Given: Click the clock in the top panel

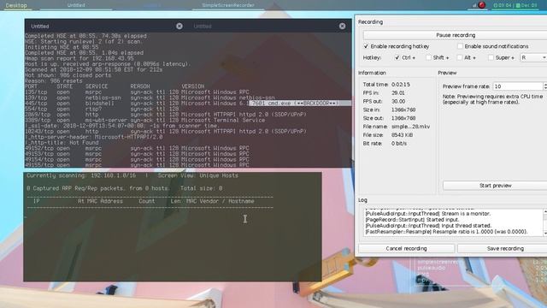Looking at the screenshot, I should click(x=503, y=5).
